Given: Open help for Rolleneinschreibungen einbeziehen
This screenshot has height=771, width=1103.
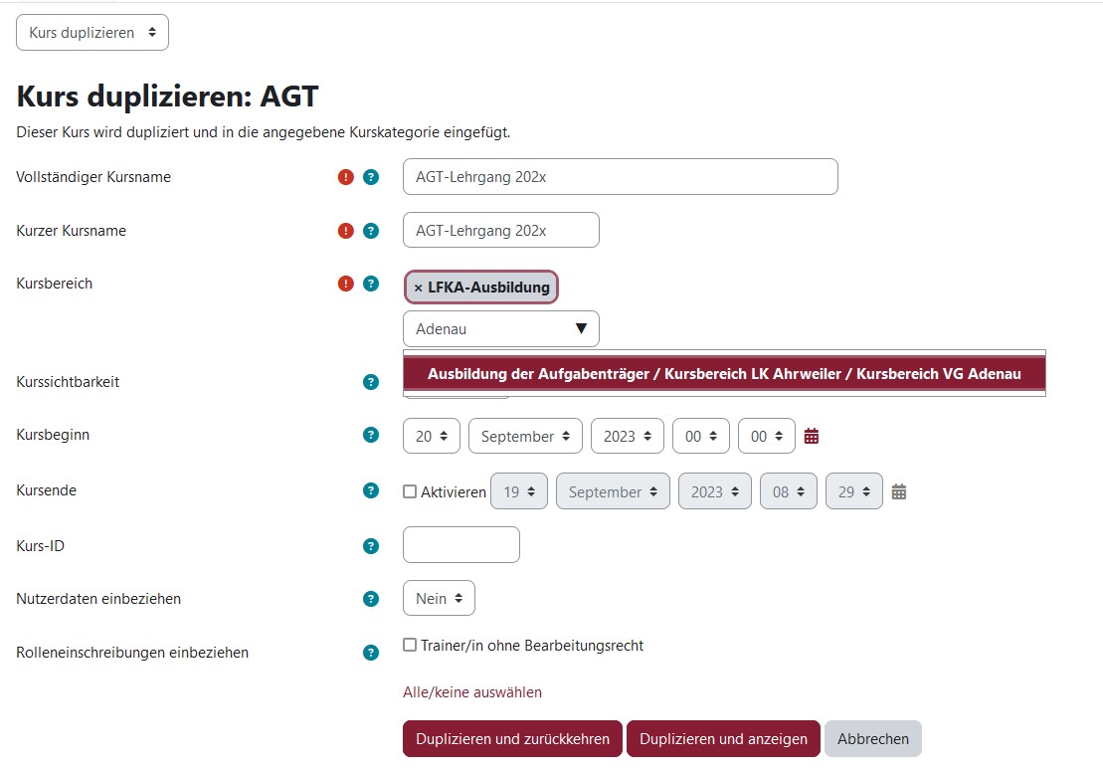Looking at the screenshot, I should click(x=371, y=653).
